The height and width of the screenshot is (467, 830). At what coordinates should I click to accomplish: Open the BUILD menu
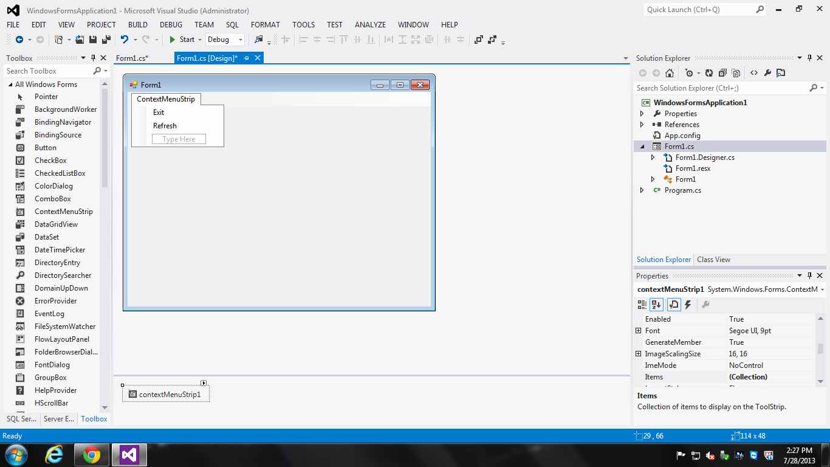click(x=138, y=25)
